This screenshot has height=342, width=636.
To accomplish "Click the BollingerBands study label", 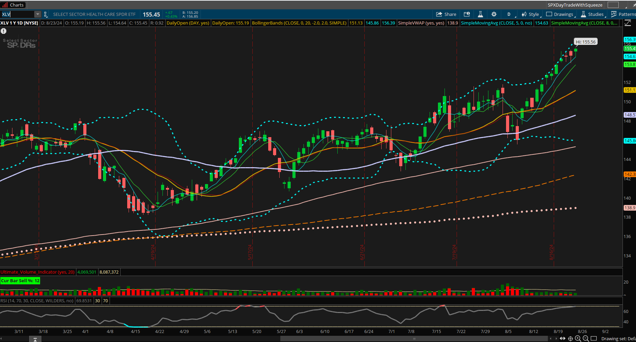I will [x=299, y=23].
